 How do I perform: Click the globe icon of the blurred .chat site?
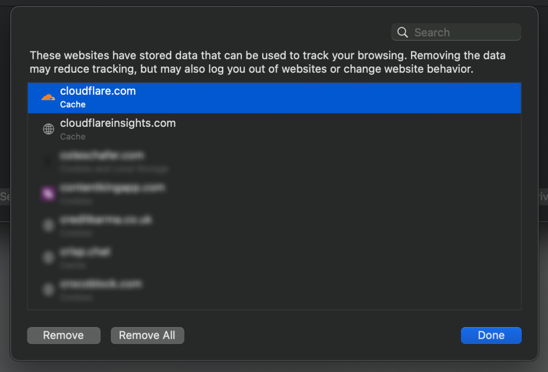point(48,257)
